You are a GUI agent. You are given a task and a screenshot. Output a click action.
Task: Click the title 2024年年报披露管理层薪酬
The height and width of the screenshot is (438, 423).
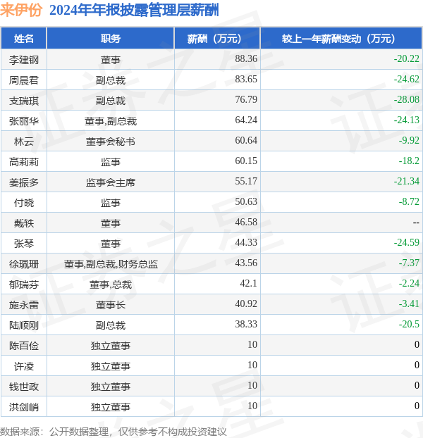pos(134,11)
